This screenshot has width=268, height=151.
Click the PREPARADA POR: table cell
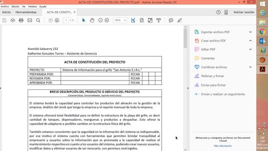pyautogui.click(x=44, y=74)
